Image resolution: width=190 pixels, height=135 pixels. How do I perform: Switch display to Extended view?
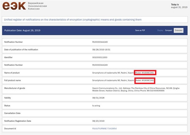click(x=179, y=30)
